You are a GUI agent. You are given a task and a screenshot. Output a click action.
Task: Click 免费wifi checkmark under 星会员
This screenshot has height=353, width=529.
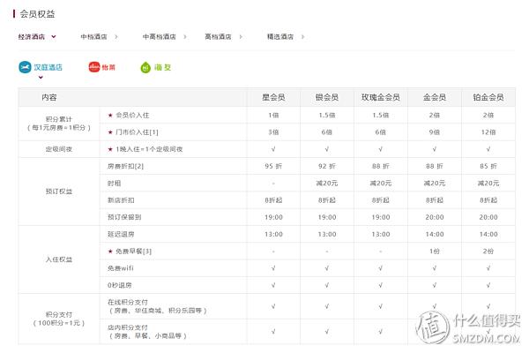(273, 268)
